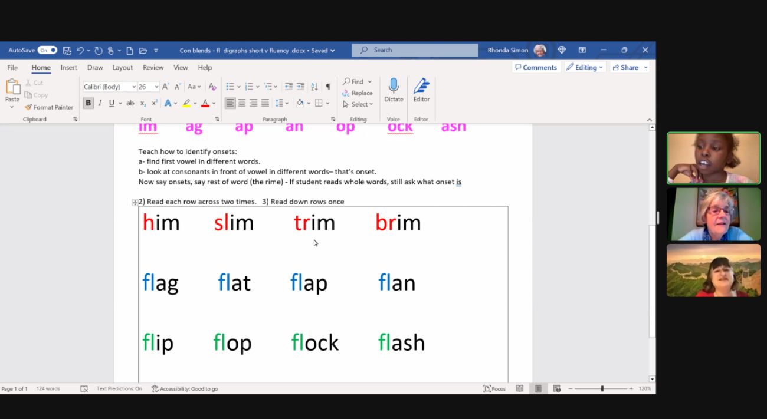Image resolution: width=767 pixels, height=419 pixels.
Task: Click the Decrease Indent icon
Action: (x=289, y=87)
